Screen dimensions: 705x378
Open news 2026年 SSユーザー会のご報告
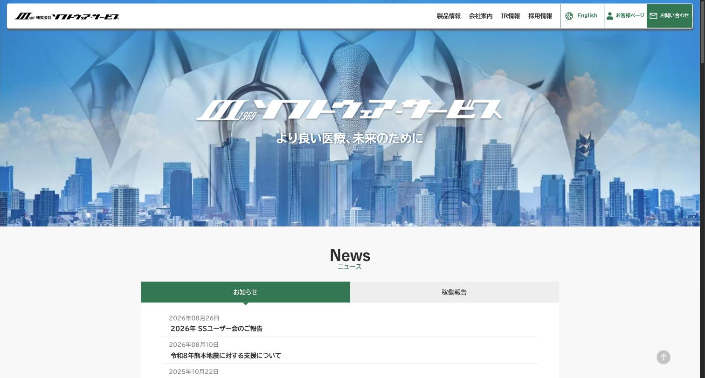(x=217, y=329)
